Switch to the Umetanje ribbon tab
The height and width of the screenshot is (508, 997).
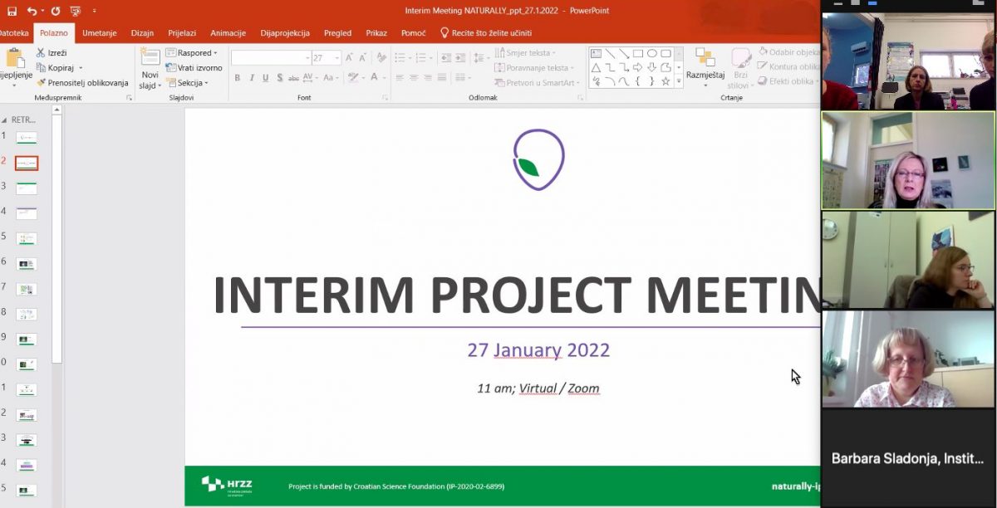(x=99, y=33)
